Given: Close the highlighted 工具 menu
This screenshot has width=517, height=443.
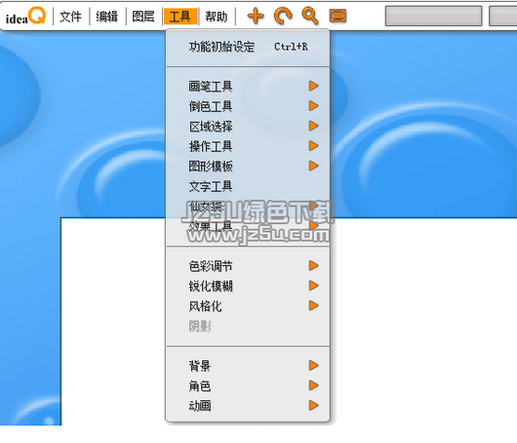Looking at the screenshot, I should (180, 17).
